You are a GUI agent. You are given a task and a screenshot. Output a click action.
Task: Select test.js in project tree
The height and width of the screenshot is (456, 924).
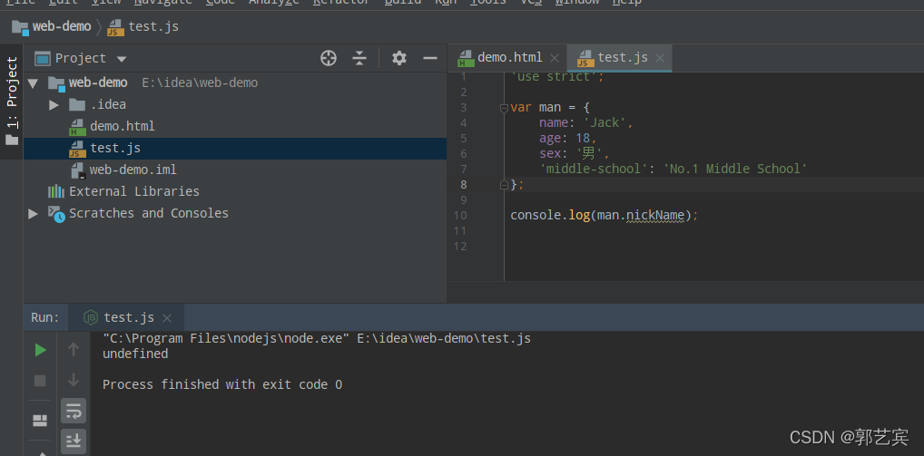click(x=235, y=149)
